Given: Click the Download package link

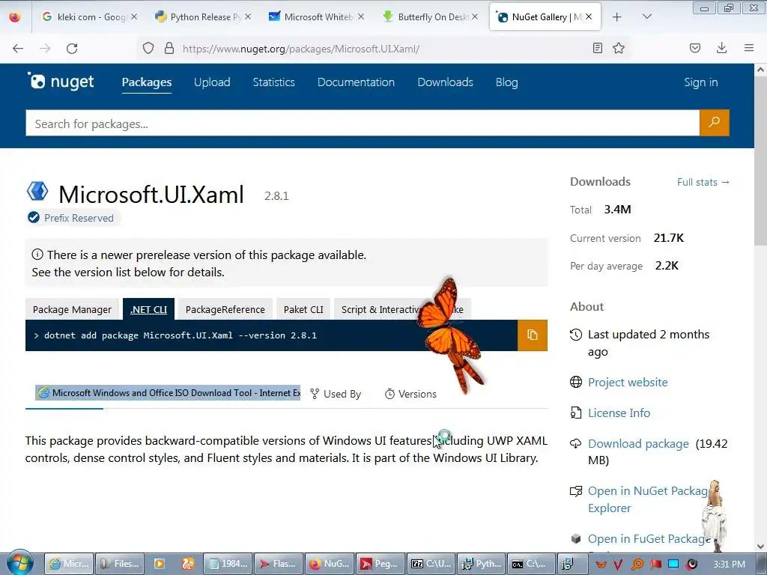Looking at the screenshot, I should [x=638, y=443].
